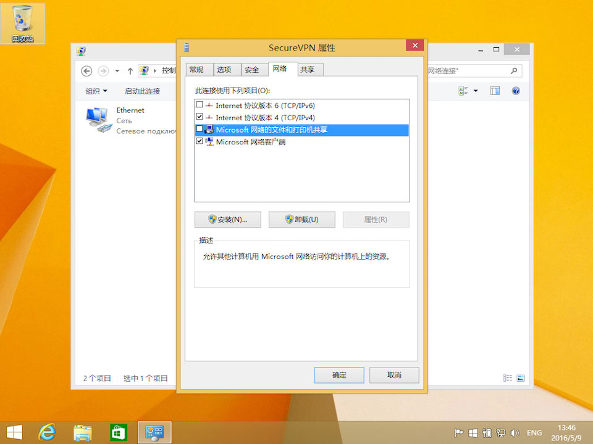The width and height of the screenshot is (593, 444).
Task: Click the TCP/IPv6 protocol icon
Action: [x=209, y=105]
